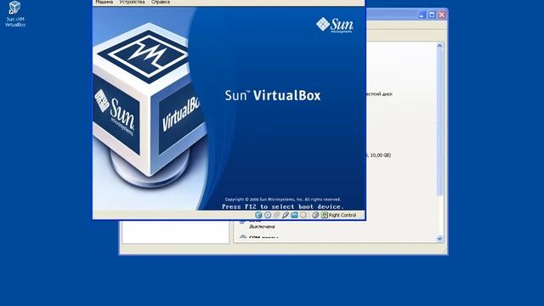
Task: Click the Выключена text in the details pane
Action: (262, 227)
